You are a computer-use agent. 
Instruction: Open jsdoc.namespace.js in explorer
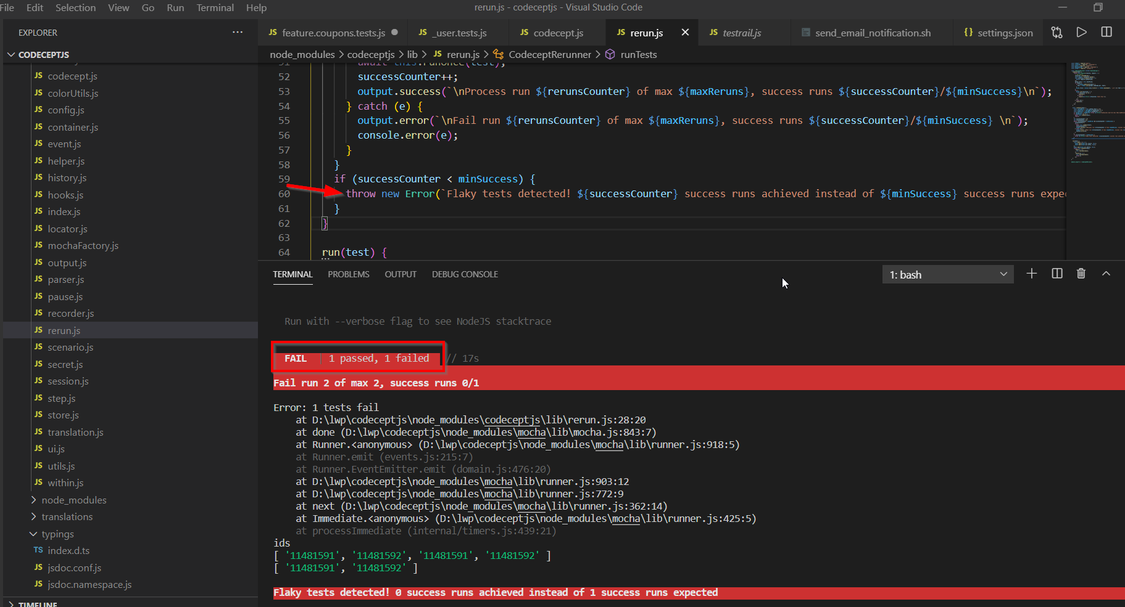tap(89, 584)
